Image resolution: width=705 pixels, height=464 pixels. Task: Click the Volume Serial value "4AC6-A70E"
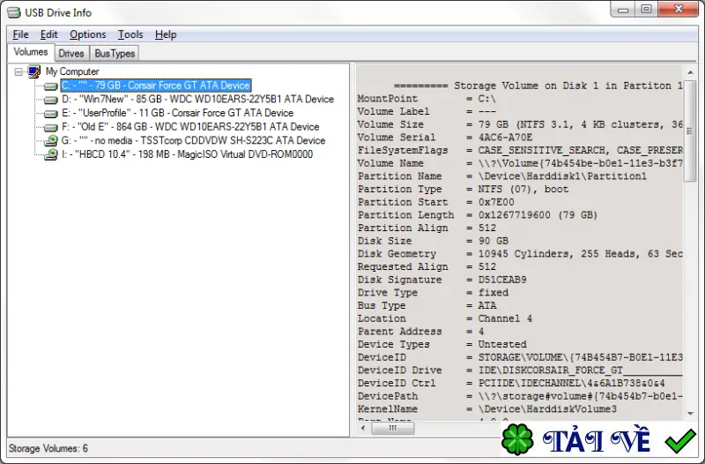(x=505, y=138)
